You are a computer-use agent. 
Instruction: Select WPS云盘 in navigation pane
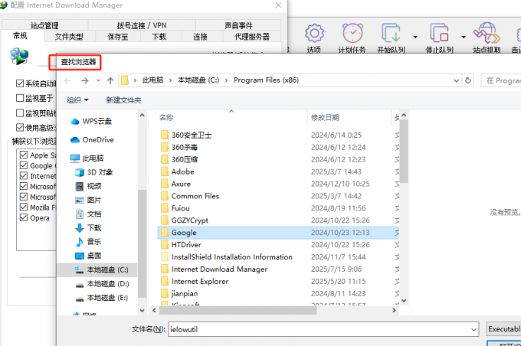(x=91, y=121)
